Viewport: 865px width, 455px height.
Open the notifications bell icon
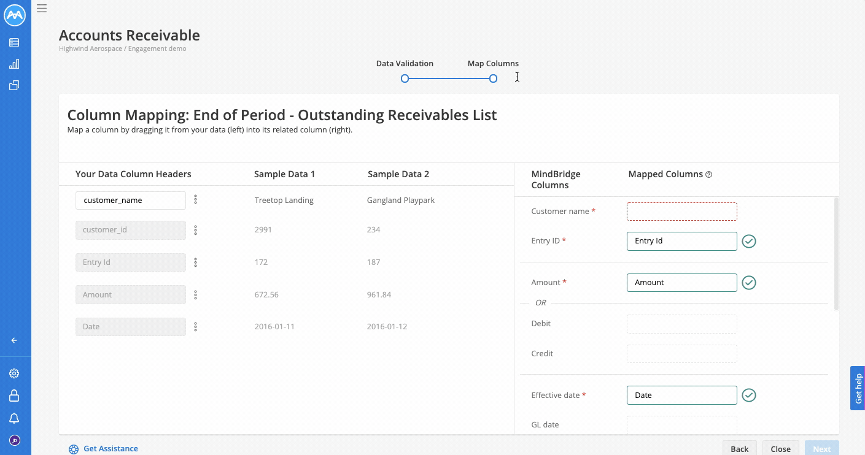click(15, 418)
